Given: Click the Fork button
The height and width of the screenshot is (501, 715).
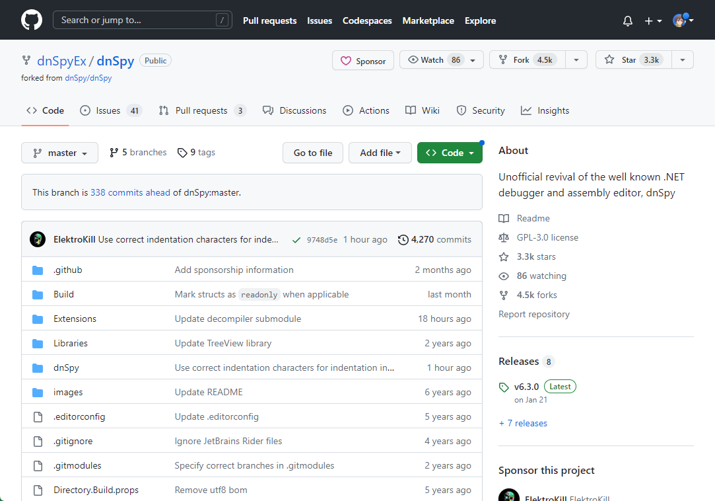Looking at the screenshot, I should (x=527, y=60).
